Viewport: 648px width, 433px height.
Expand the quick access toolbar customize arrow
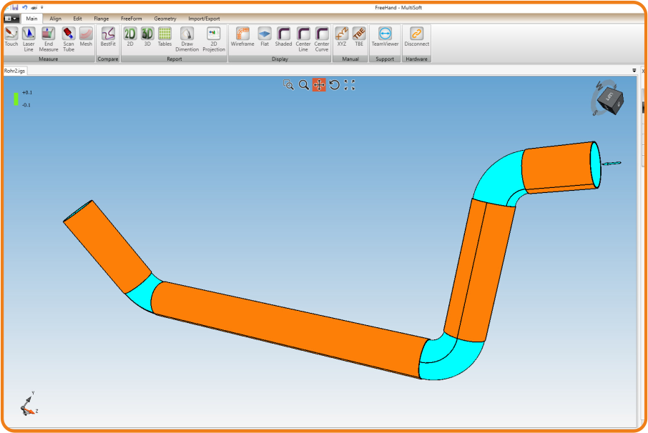click(x=42, y=7)
